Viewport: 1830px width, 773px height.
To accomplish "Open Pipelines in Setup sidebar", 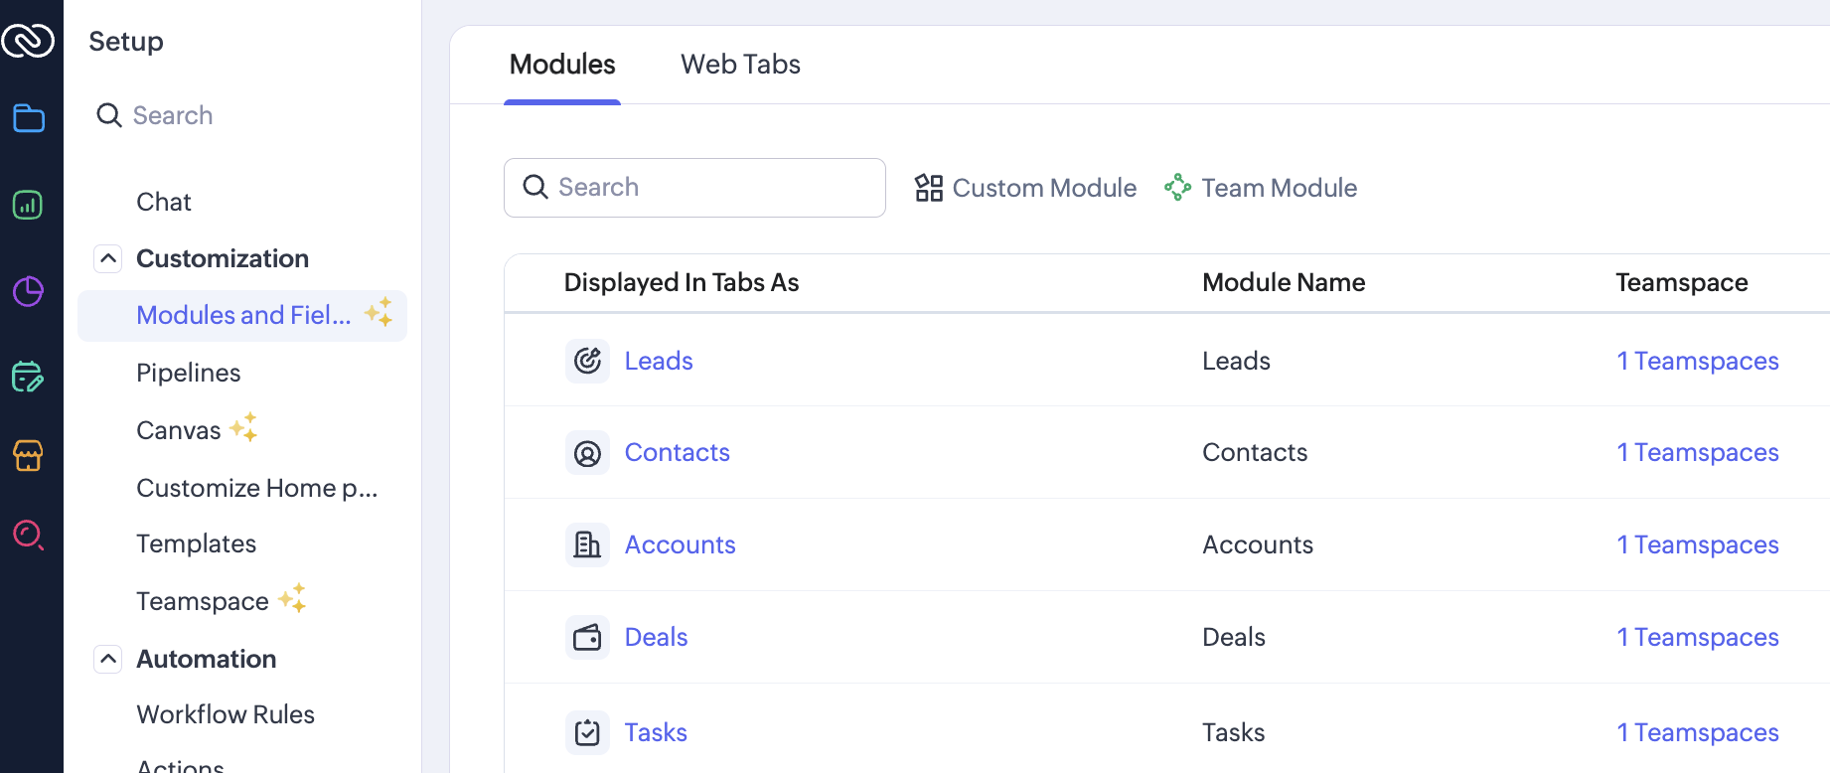I will (x=189, y=373).
